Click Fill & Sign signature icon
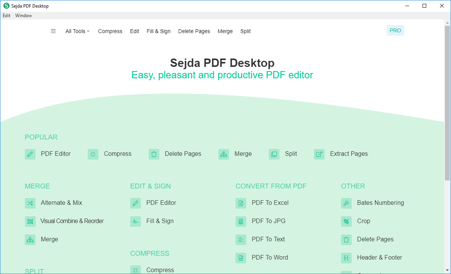The image size is (451, 274). coord(135,222)
